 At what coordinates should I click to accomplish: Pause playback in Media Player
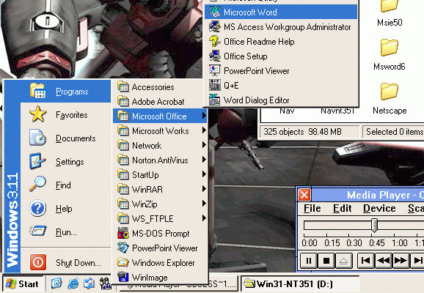coord(309,261)
